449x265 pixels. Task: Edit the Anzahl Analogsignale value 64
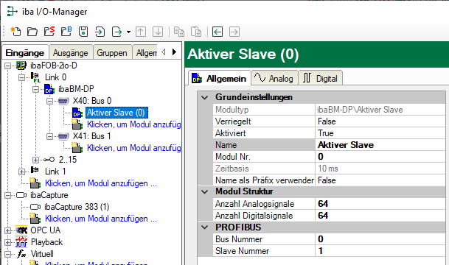(380, 204)
